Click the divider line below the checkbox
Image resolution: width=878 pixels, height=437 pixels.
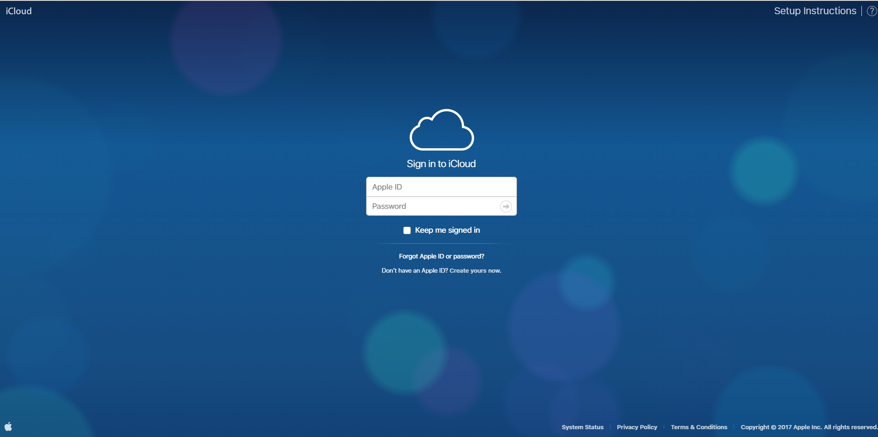[441, 243]
